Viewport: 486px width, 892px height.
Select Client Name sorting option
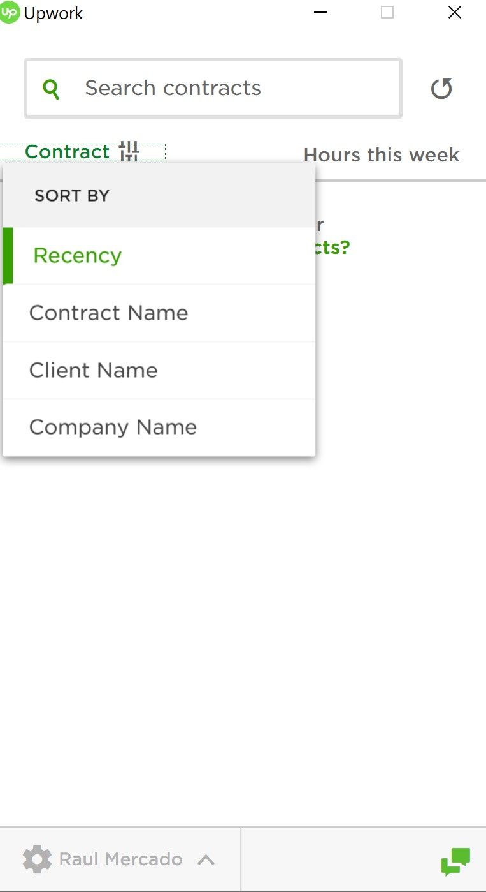93,370
